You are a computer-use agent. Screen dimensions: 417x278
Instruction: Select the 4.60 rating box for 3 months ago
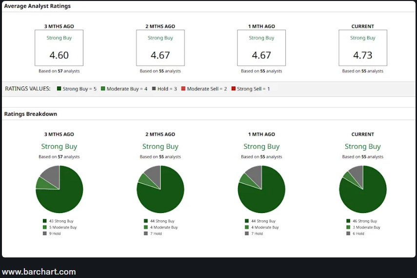pyautogui.click(x=59, y=48)
